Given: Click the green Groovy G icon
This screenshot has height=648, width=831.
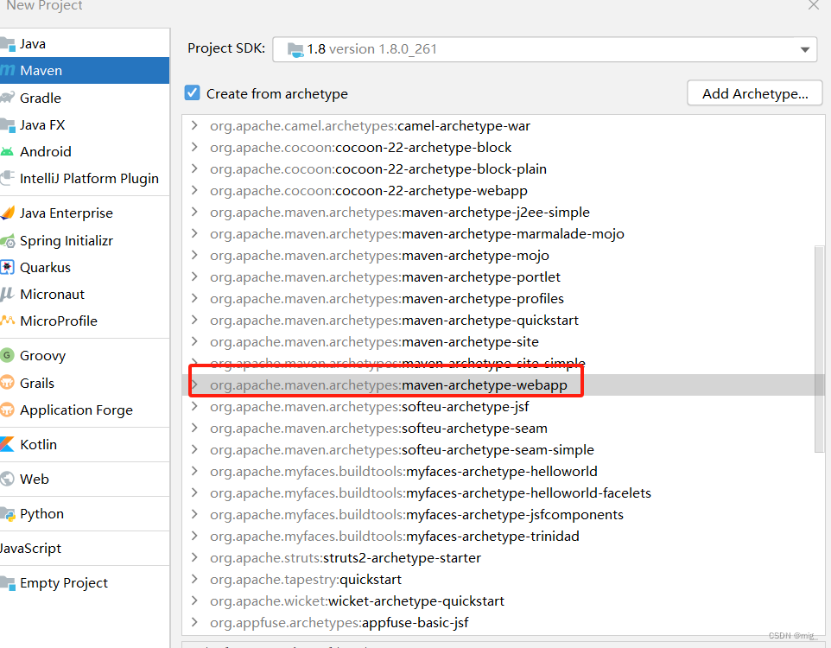Looking at the screenshot, I should coord(7,355).
